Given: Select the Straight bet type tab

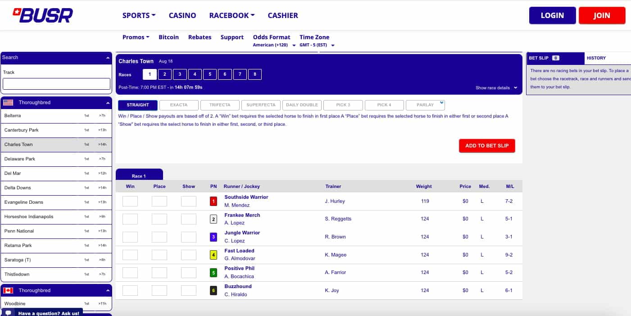Looking at the screenshot, I should tap(138, 105).
